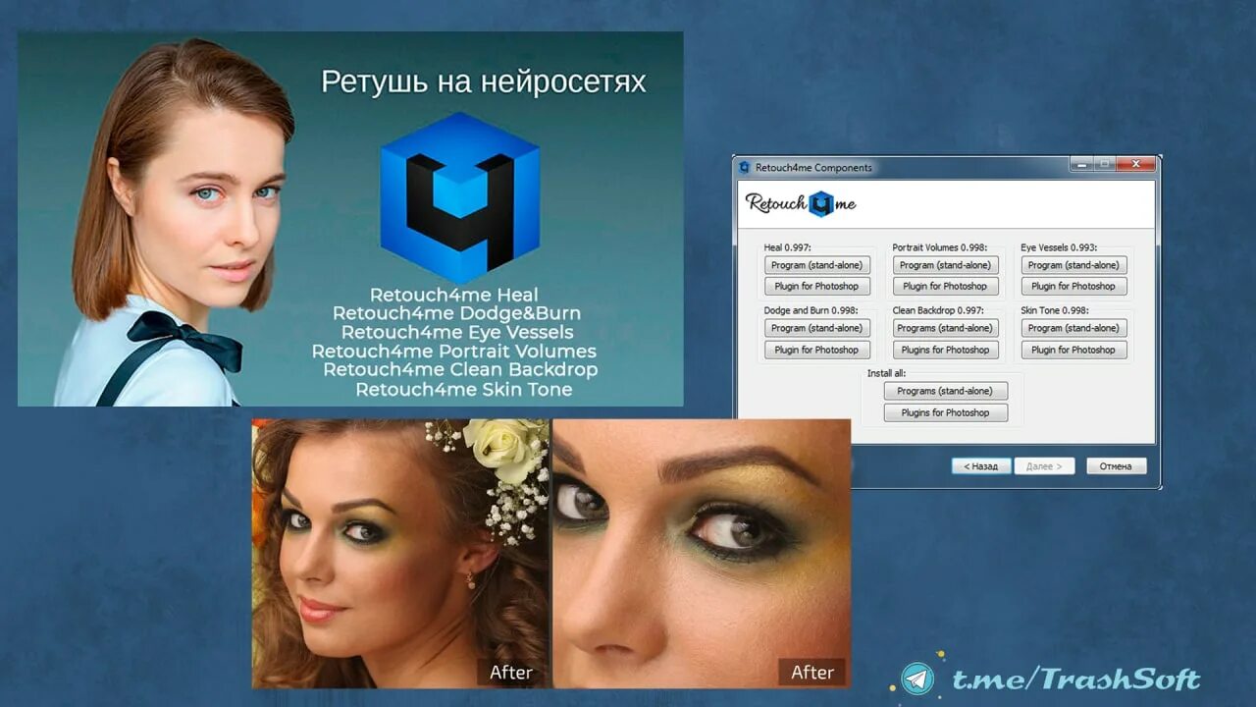Screen dimensions: 1256x707
Task: Cancel setup with Отмена button
Action: click(x=1116, y=466)
